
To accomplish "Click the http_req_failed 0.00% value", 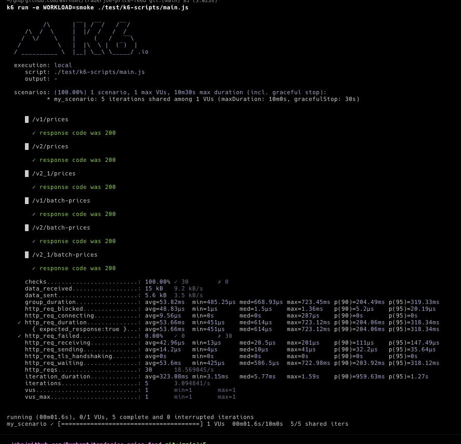I will click(x=154, y=336).
